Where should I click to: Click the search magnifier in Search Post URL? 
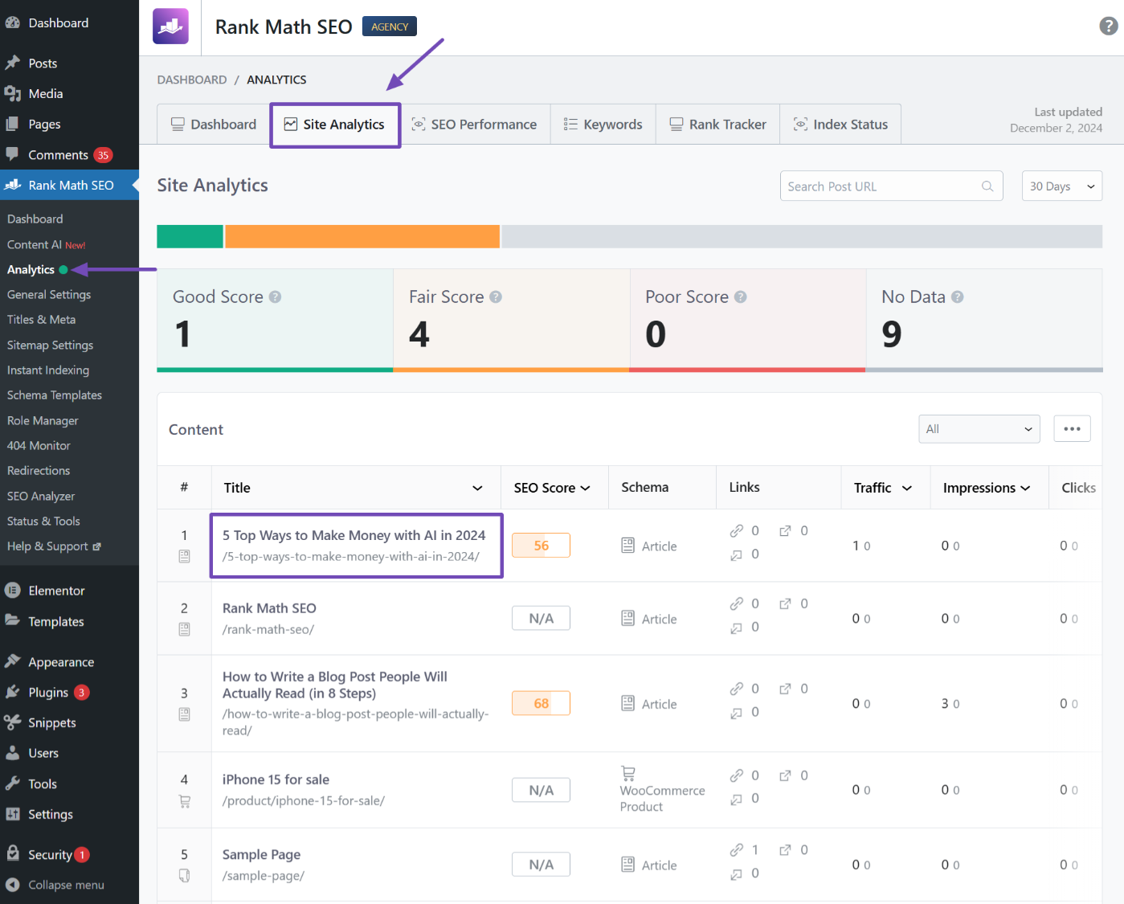[987, 186]
